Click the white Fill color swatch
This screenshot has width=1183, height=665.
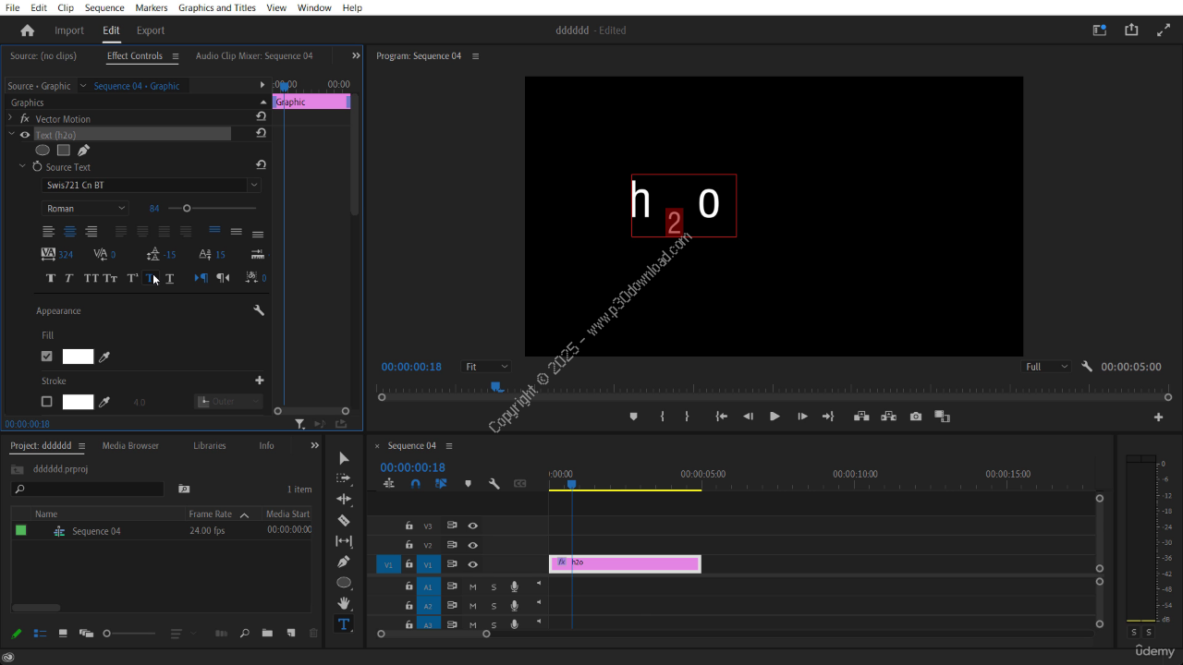pyautogui.click(x=78, y=357)
